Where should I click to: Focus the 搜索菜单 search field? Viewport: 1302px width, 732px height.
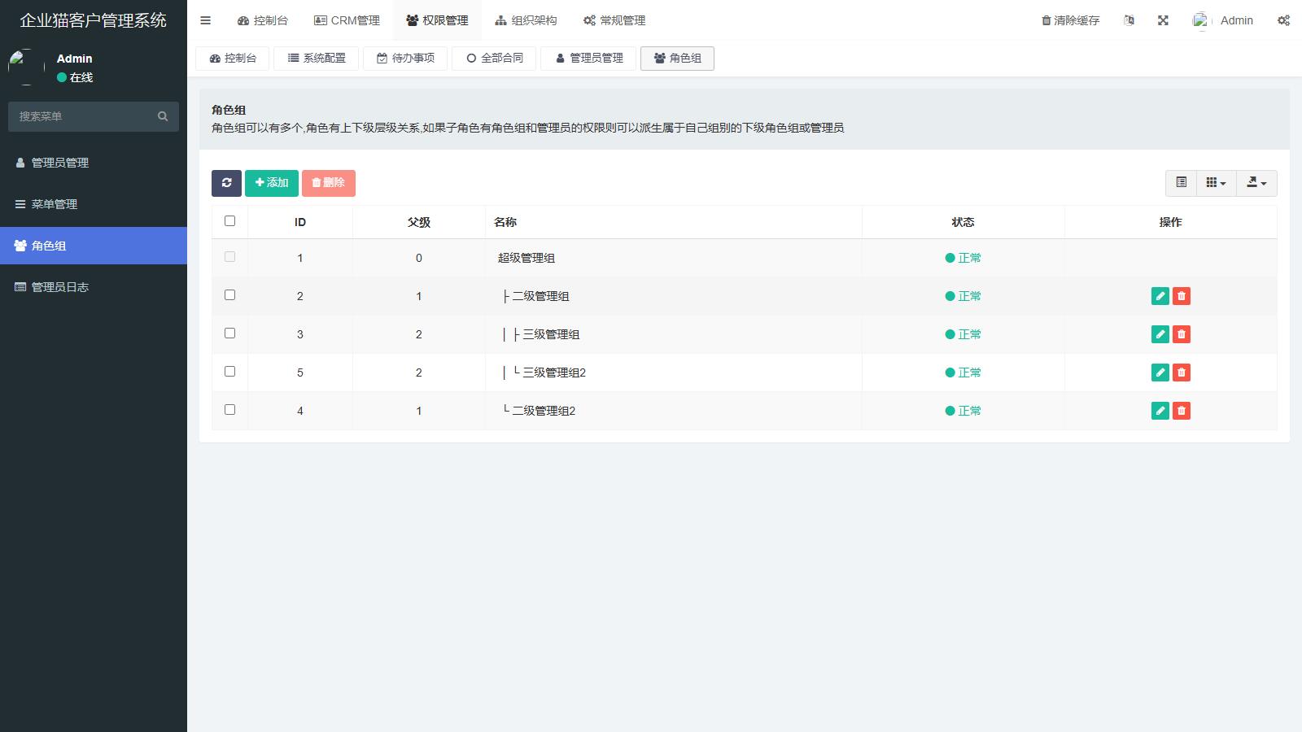pyautogui.click(x=81, y=116)
